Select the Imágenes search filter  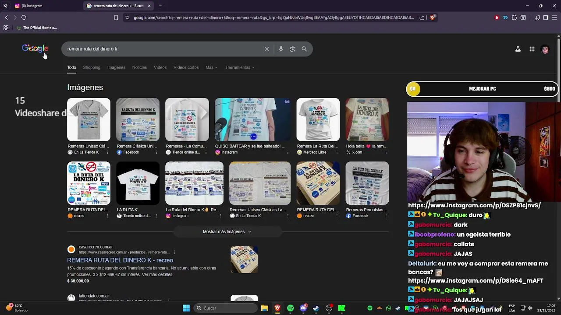(x=116, y=67)
